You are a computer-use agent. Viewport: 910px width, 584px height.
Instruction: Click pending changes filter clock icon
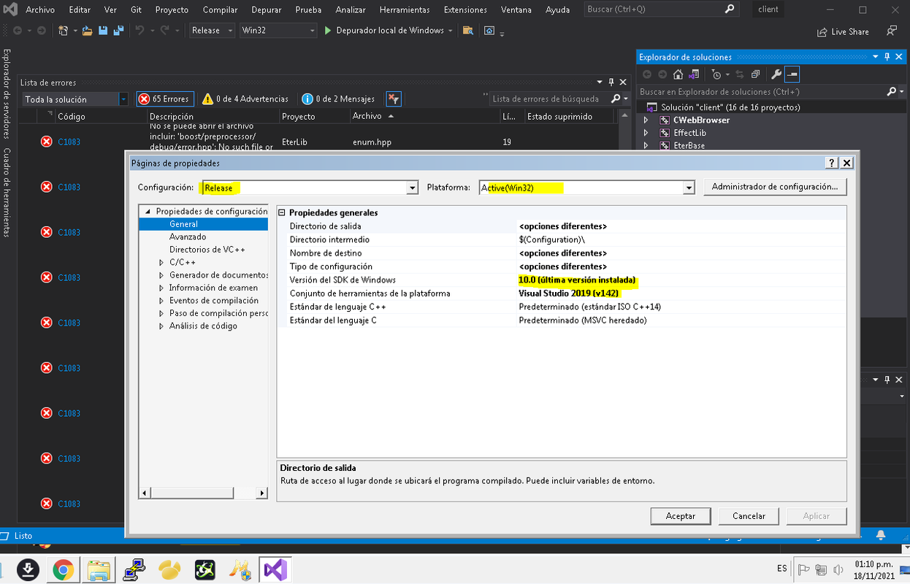[717, 74]
